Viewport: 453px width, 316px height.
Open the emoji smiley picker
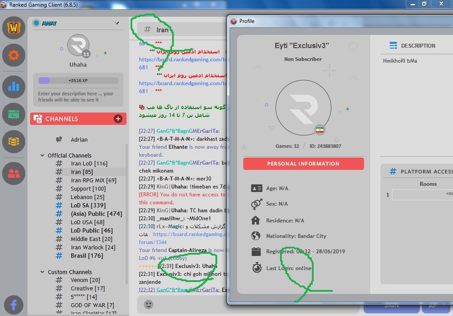click(x=149, y=304)
